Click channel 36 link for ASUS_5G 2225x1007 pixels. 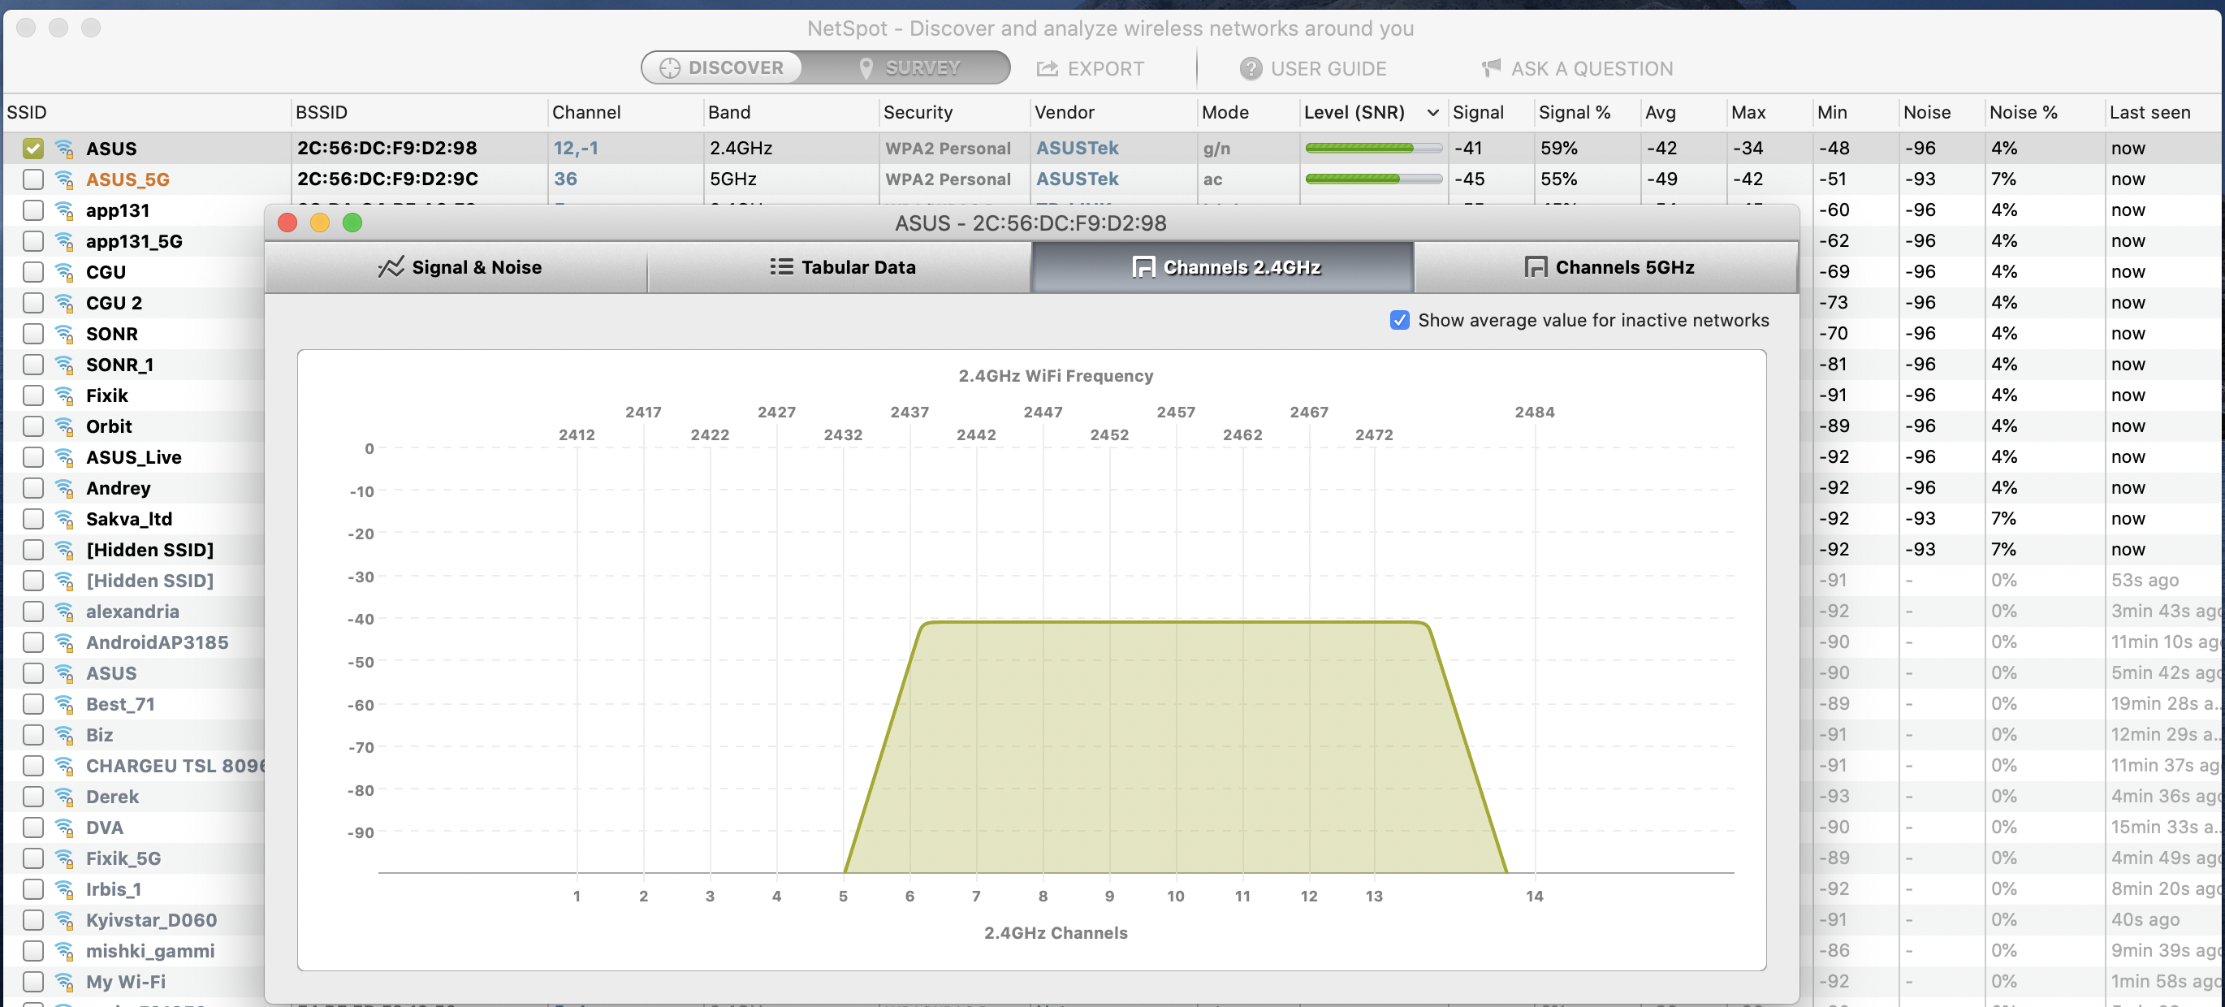pyautogui.click(x=565, y=179)
